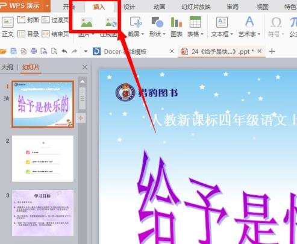Insert a 目录 contents page

tap(28, 34)
